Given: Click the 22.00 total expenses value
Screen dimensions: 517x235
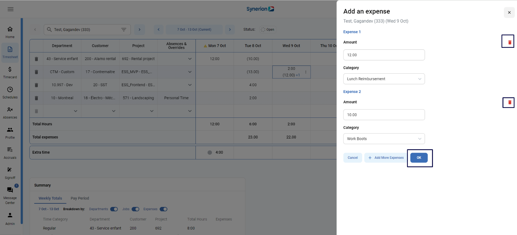Looking at the screenshot, I should pyautogui.click(x=291, y=137).
